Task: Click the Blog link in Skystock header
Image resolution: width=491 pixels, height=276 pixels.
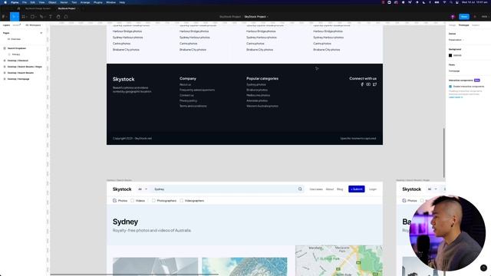Action: tap(340, 189)
